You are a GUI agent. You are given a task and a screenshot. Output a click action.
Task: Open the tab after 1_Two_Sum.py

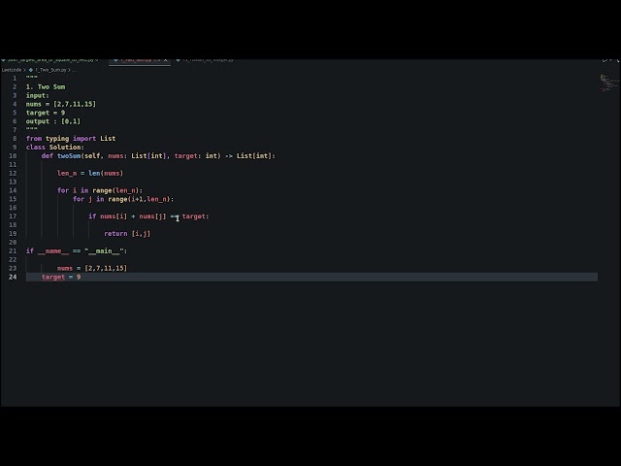click(206, 60)
